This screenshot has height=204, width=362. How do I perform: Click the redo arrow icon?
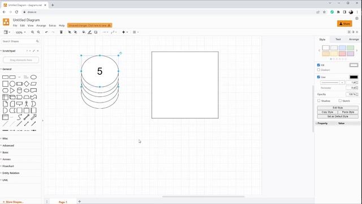point(53,32)
